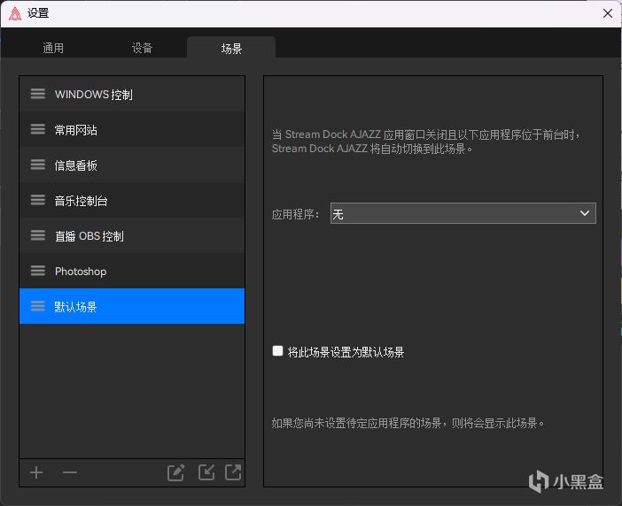Viewport: 622px width, 506px height.
Task: Click the edit scene pencil icon
Action: 175,472
